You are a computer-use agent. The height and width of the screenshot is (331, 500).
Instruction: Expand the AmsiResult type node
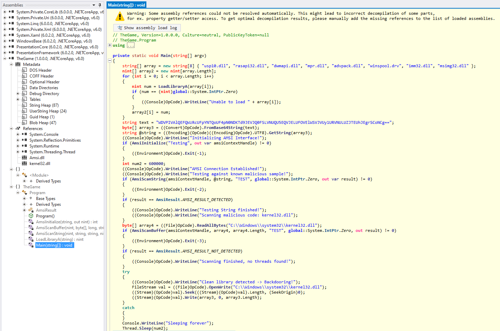[x=24, y=210]
